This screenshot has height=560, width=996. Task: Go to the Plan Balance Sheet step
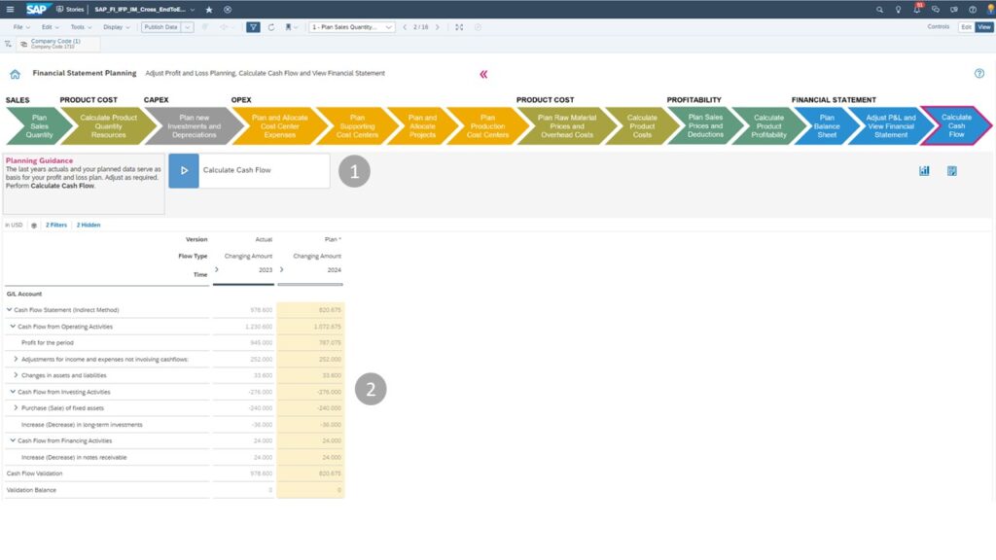pyautogui.click(x=826, y=125)
